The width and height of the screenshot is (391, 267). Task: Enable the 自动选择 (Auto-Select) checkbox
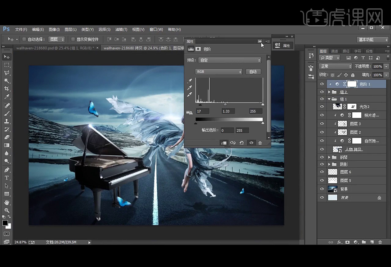pyautogui.click(x=24, y=39)
